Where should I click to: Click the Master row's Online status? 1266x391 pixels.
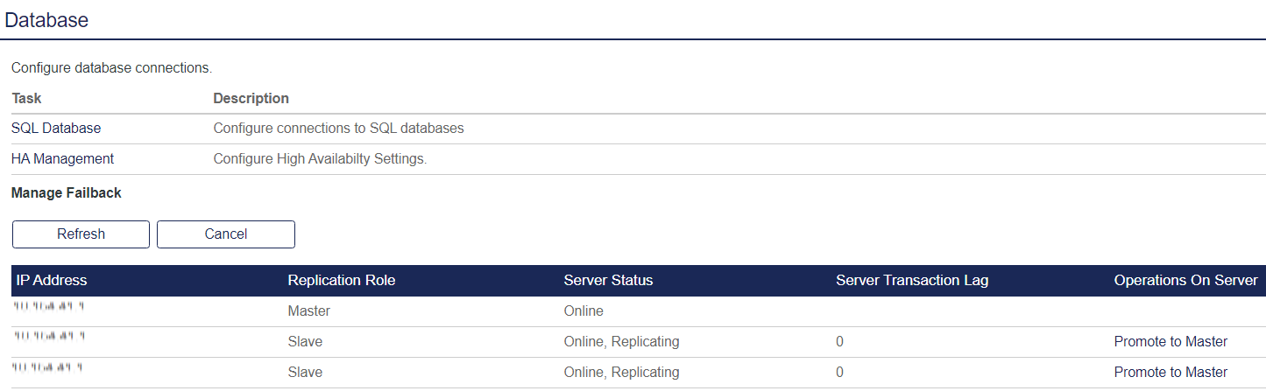tap(583, 311)
